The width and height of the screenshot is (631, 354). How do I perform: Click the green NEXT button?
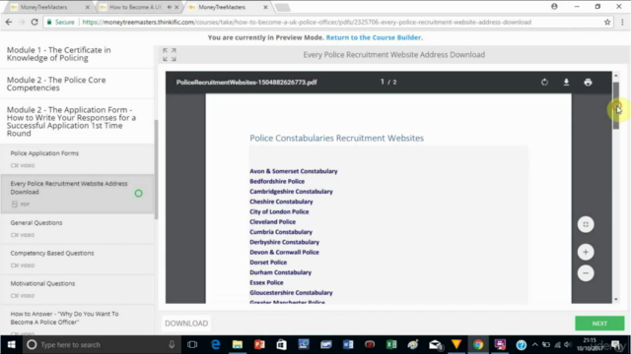tap(599, 324)
